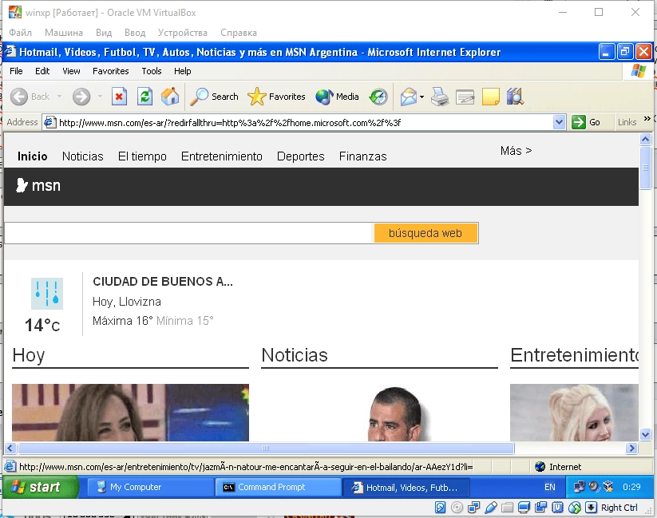Click the Links toolbar label

click(627, 122)
